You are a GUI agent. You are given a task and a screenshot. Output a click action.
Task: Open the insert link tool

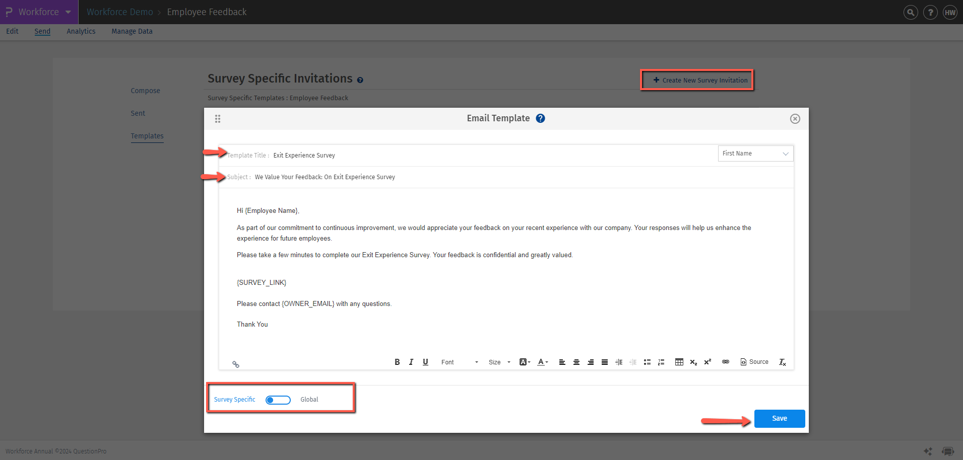[x=726, y=362]
